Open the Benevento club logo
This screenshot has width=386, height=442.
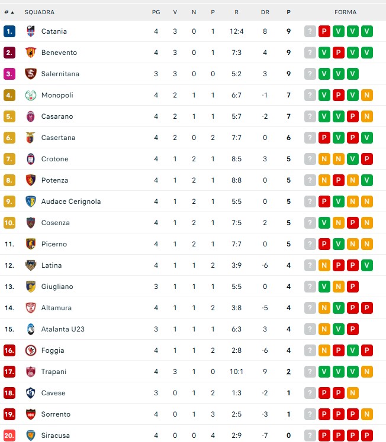coord(31,53)
